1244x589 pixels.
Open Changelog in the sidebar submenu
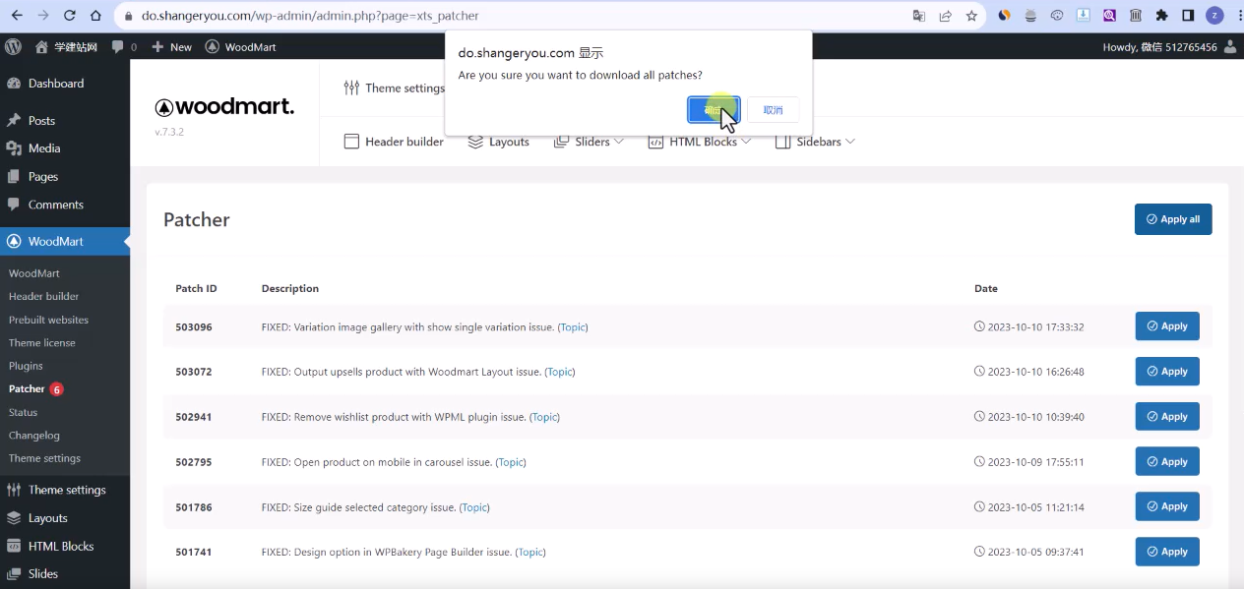coord(34,436)
